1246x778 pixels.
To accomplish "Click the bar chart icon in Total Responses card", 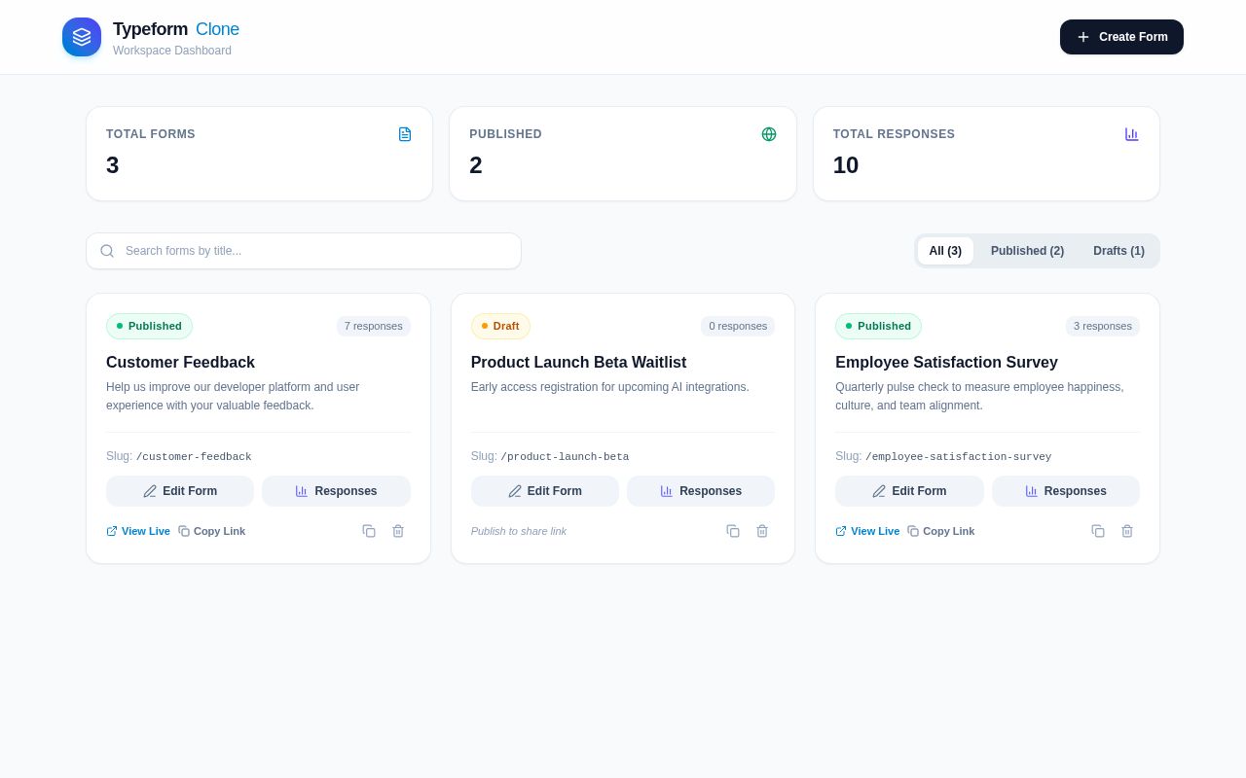I will click(1132, 134).
